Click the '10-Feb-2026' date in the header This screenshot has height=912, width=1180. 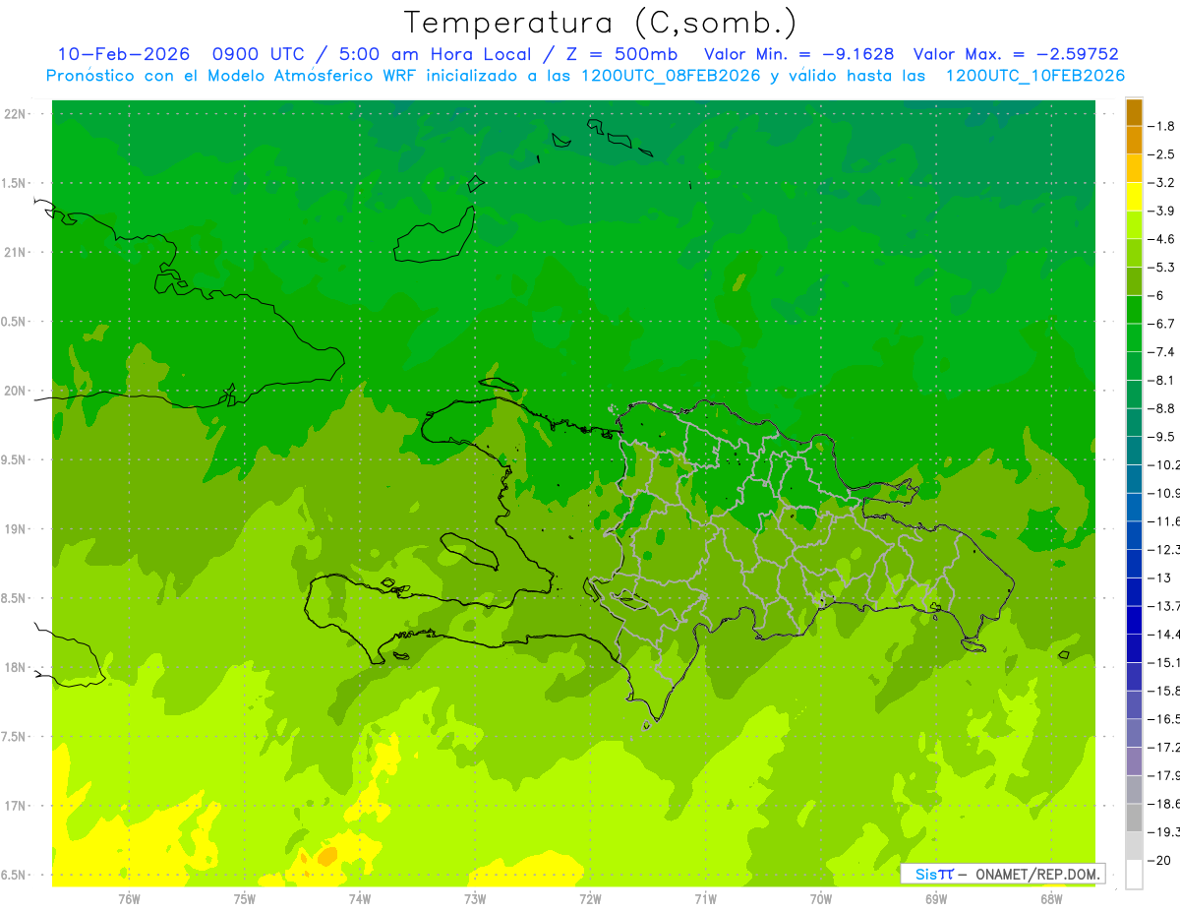(x=124, y=54)
